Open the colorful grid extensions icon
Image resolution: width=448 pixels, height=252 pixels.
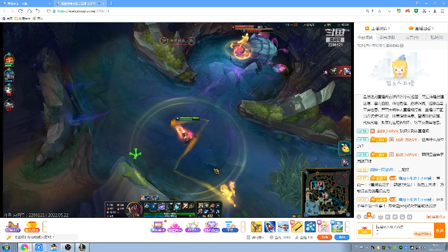(399, 11)
